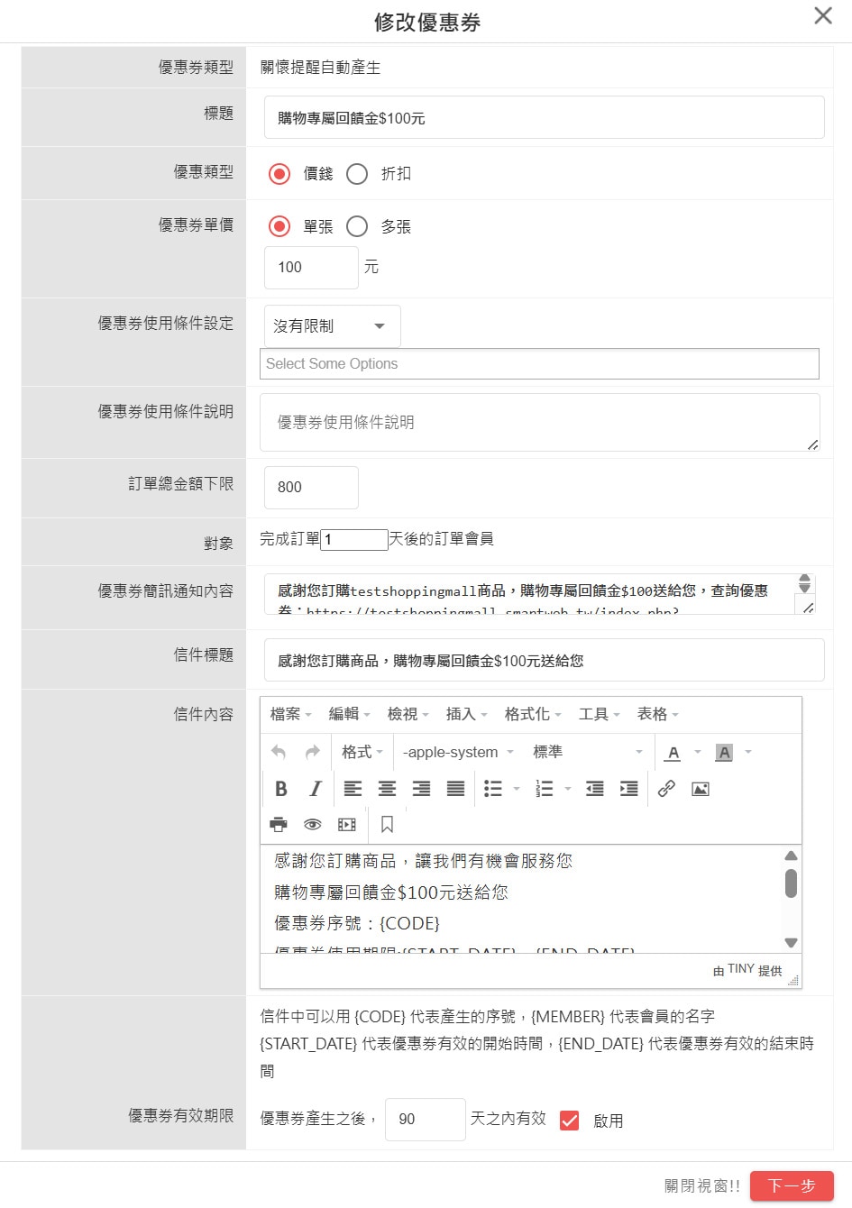This screenshot has height=1208, width=852.
Task: Insert a bullet list
Action: (x=493, y=789)
